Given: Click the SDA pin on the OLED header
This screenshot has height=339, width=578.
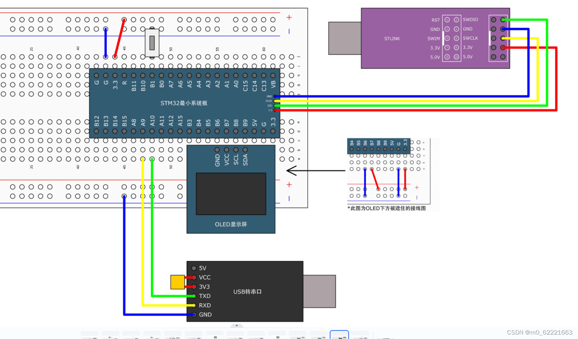Looking at the screenshot, I should [245, 150].
